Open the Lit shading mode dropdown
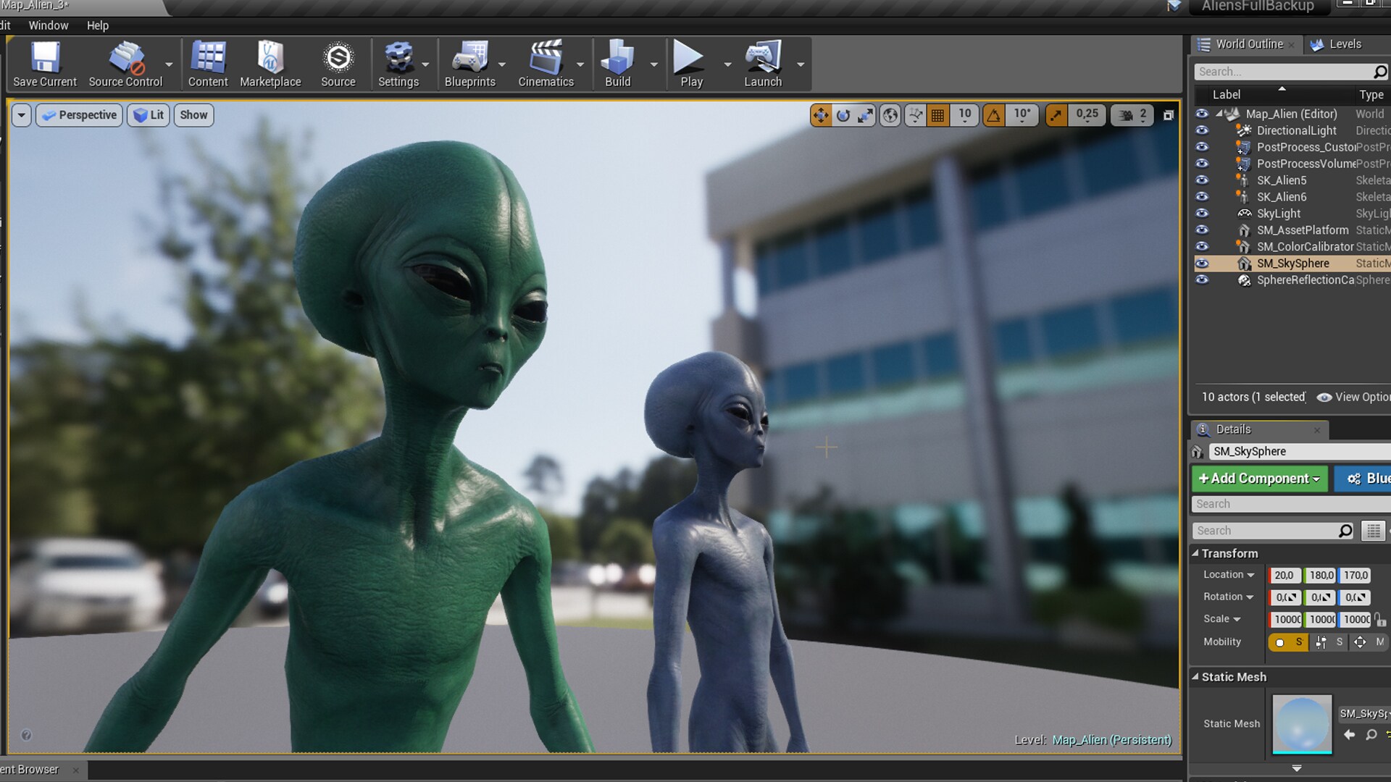This screenshot has width=1391, height=782. pos(148,114)
